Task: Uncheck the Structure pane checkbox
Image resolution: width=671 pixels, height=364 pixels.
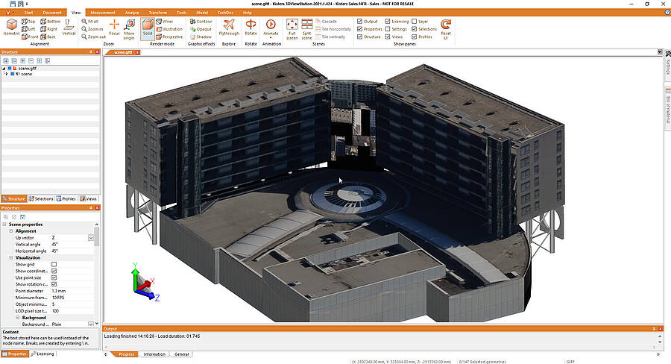Action: [x=359, y=37]
